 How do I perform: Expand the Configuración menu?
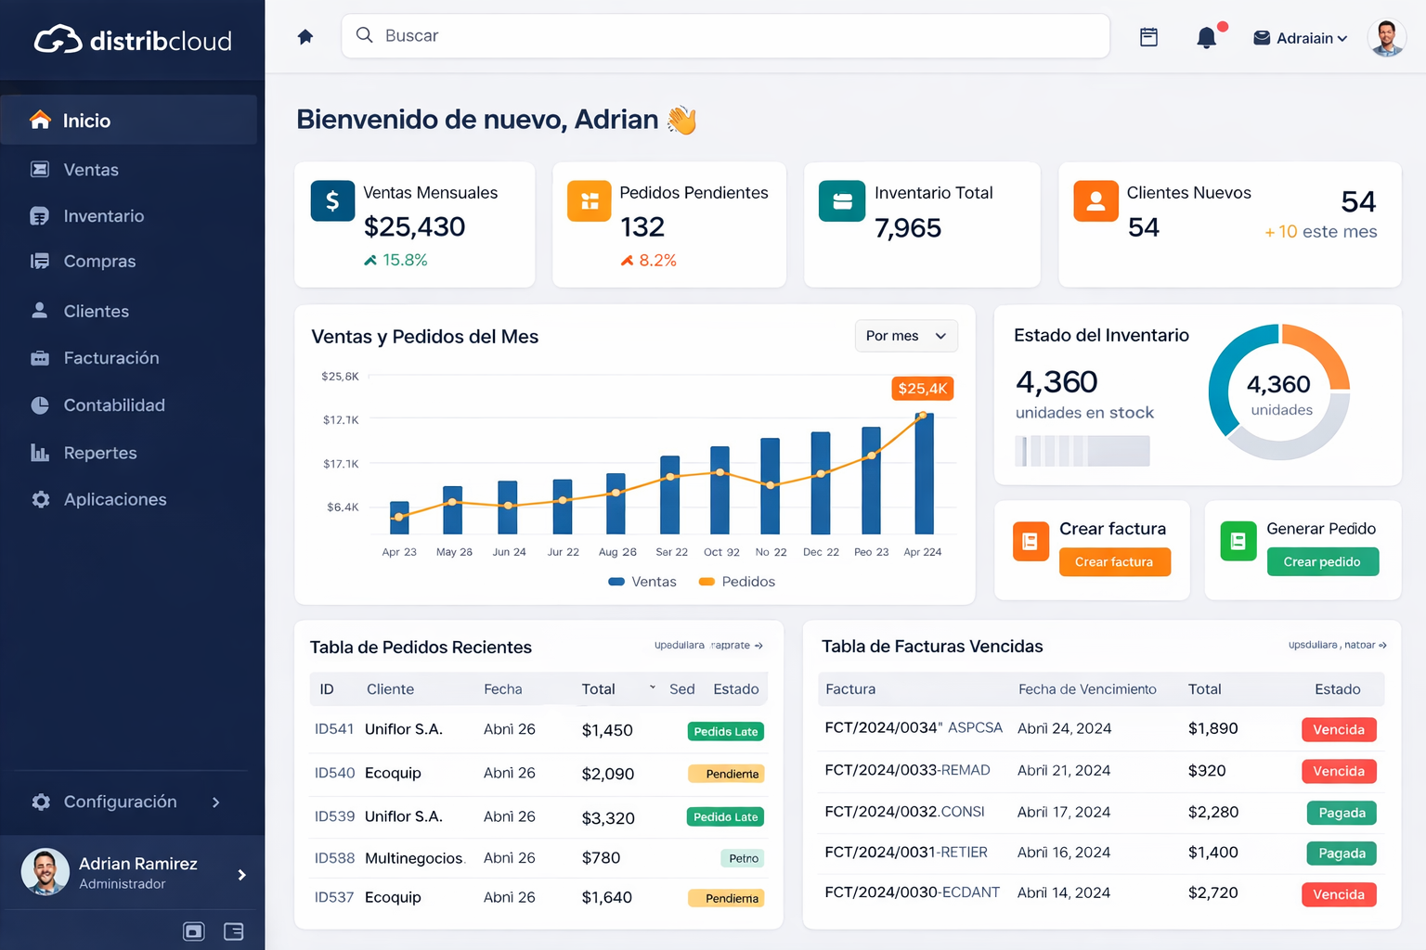tap(119, 802)
